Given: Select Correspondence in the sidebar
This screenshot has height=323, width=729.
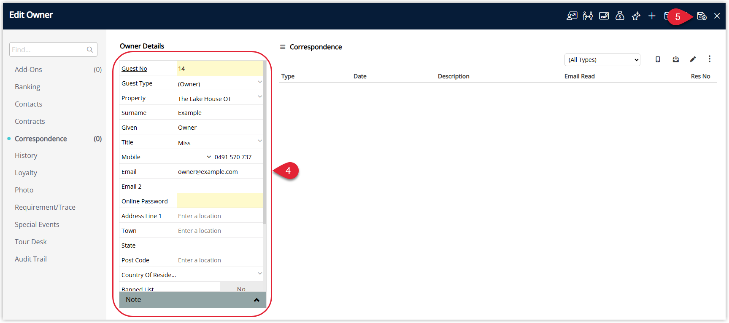Looking at the screenshot, I should click(x=40, y=139).
